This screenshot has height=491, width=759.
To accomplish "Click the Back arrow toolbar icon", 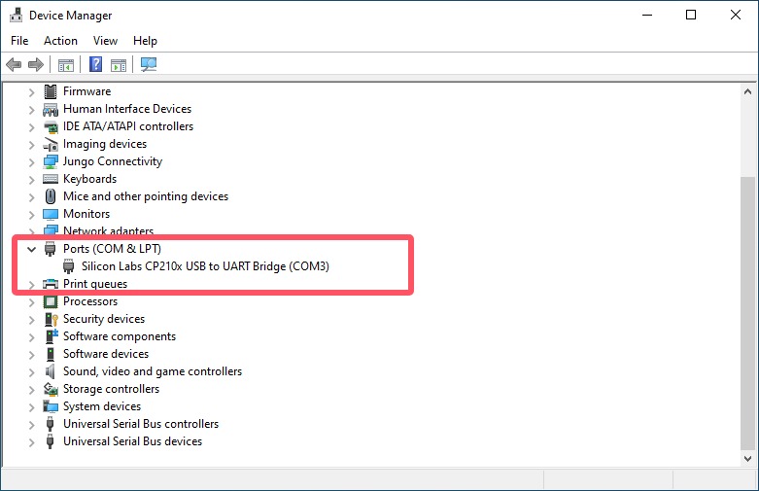I will [14, 65].
